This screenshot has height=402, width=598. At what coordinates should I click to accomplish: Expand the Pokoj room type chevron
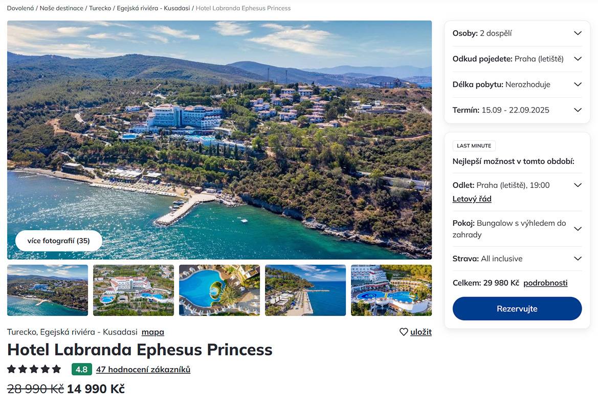coord(578,229)
